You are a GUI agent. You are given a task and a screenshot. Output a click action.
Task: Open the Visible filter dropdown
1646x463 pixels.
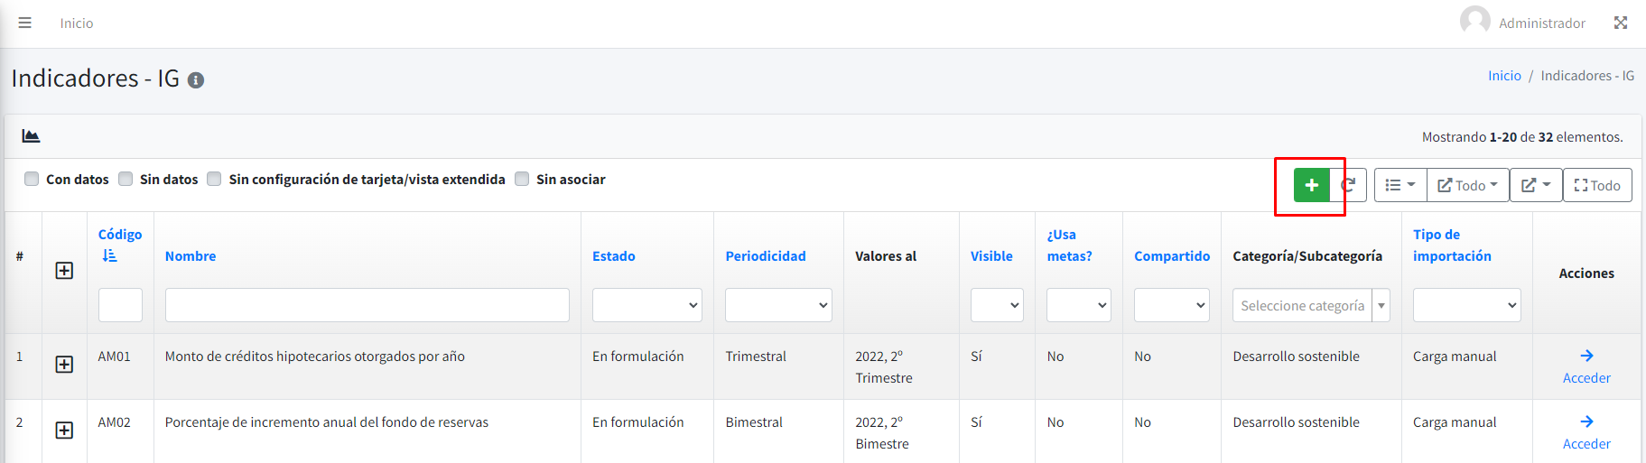tap(997, 305)
